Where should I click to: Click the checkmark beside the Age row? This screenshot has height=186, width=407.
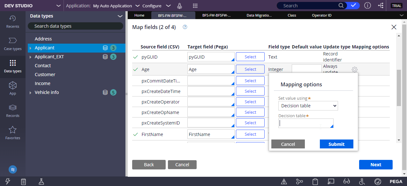coord(135,69)
